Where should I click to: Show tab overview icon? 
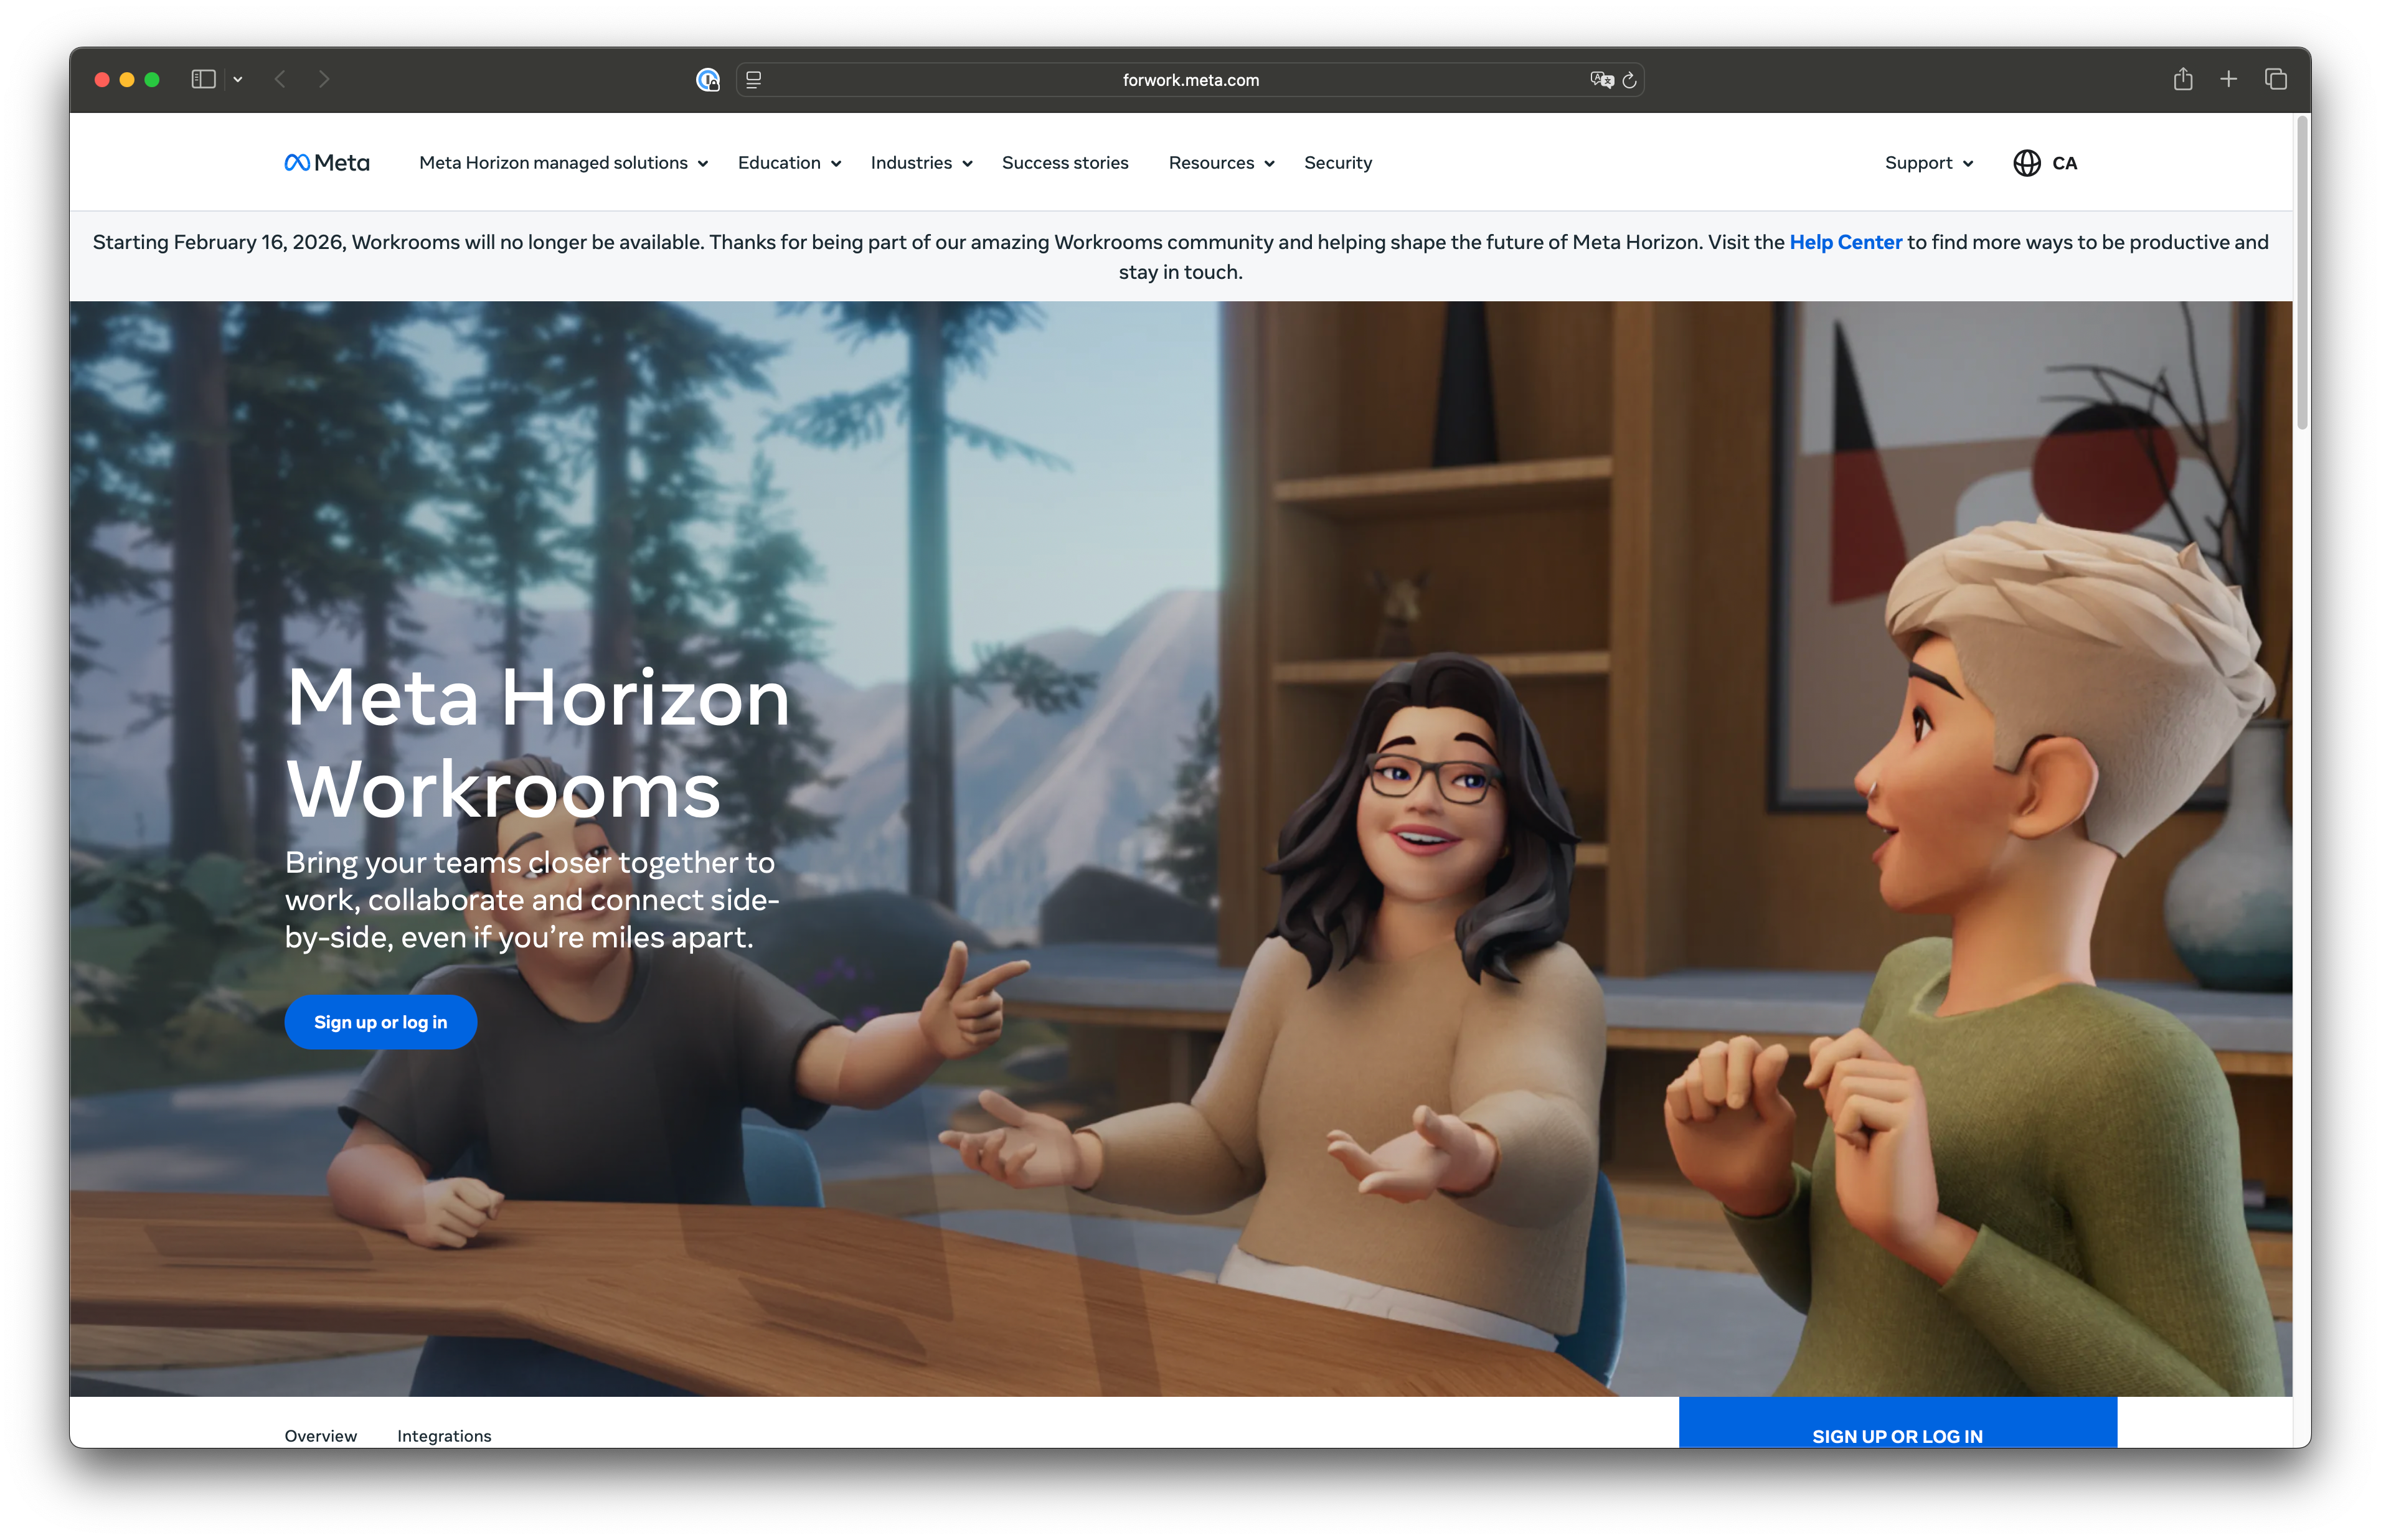[2276, 79]
